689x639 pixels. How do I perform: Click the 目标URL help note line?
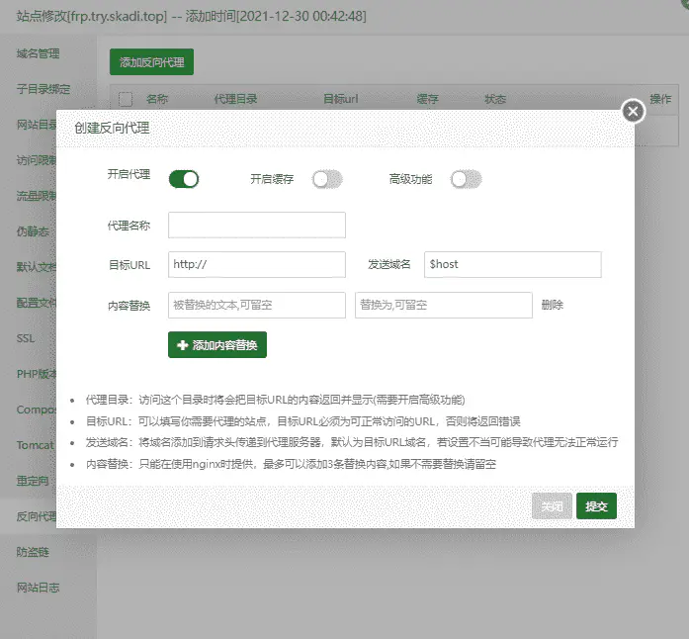pos(302,421)
